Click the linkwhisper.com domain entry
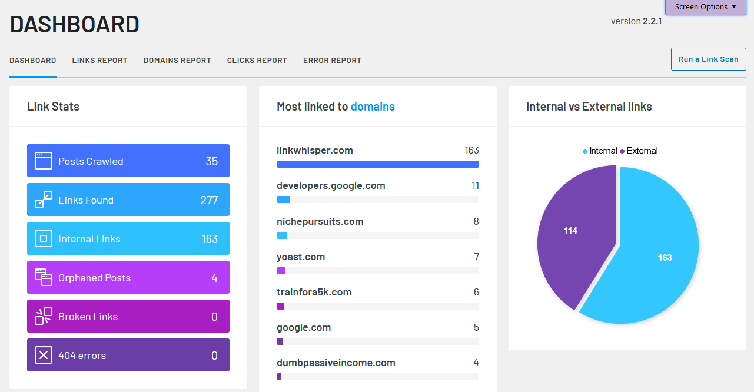754x392 pixels. point(315,150)
